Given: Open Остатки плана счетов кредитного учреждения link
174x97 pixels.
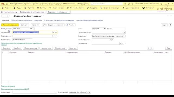Looking at the screenshot, I should pyautogui.click(x=59, y=20).
